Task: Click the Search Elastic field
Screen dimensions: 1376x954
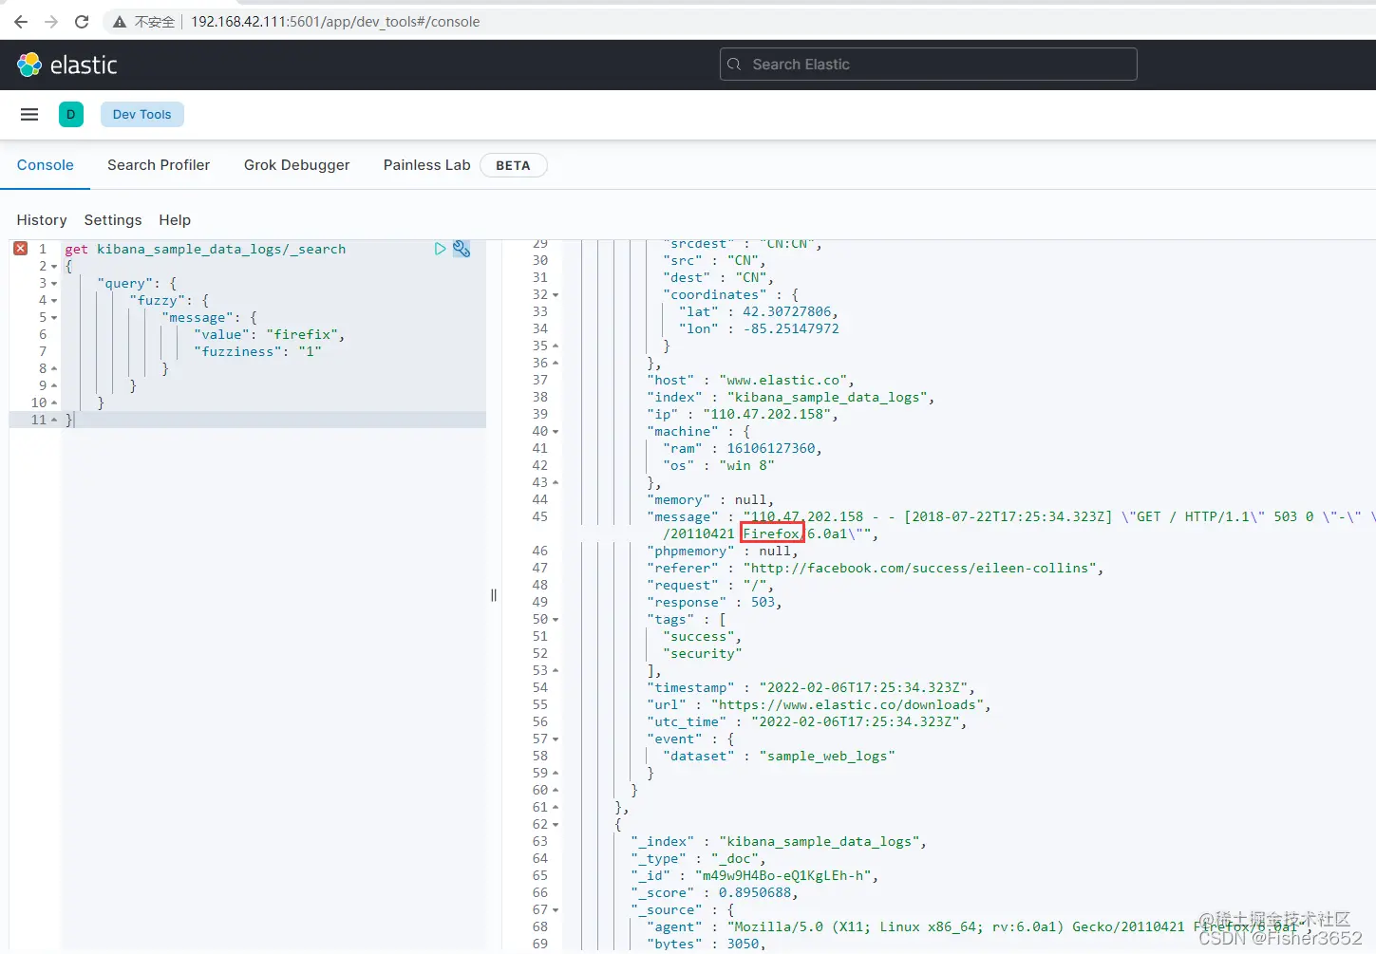Action: click(x=929, y=65)
